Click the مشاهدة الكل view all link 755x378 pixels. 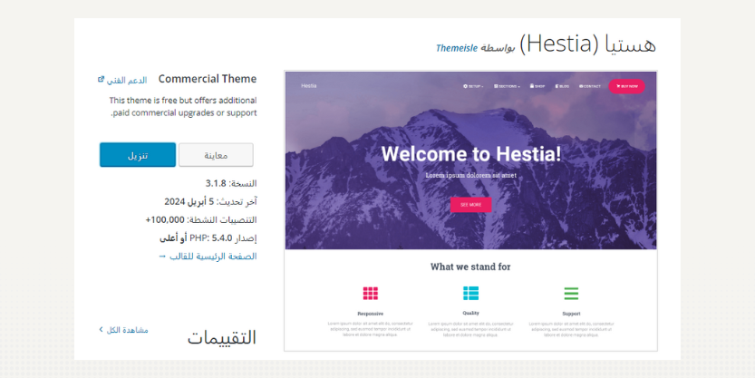click(127, 330)
